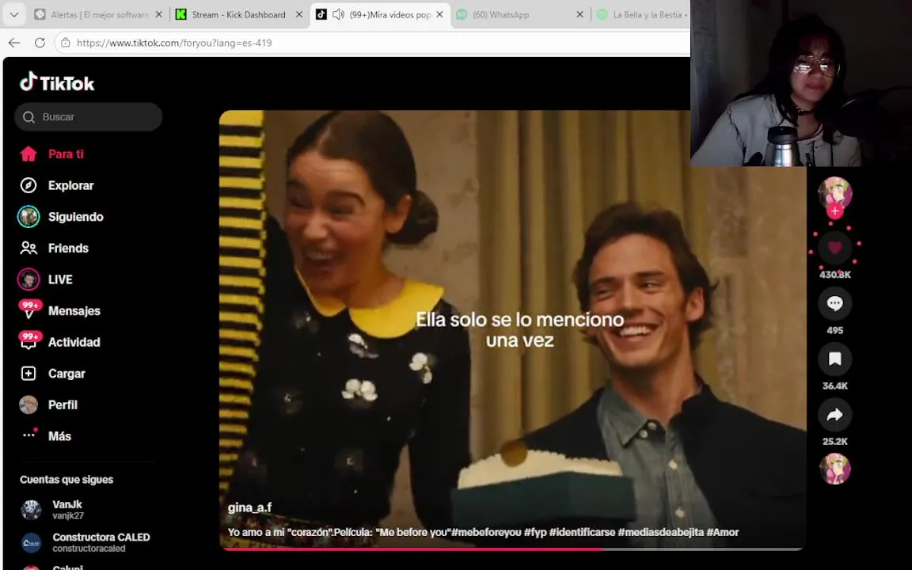The width and height of the screenshot is (912, 570).
Task: Click the LIVE avatar icon
Action: click(x=28, y=279)
